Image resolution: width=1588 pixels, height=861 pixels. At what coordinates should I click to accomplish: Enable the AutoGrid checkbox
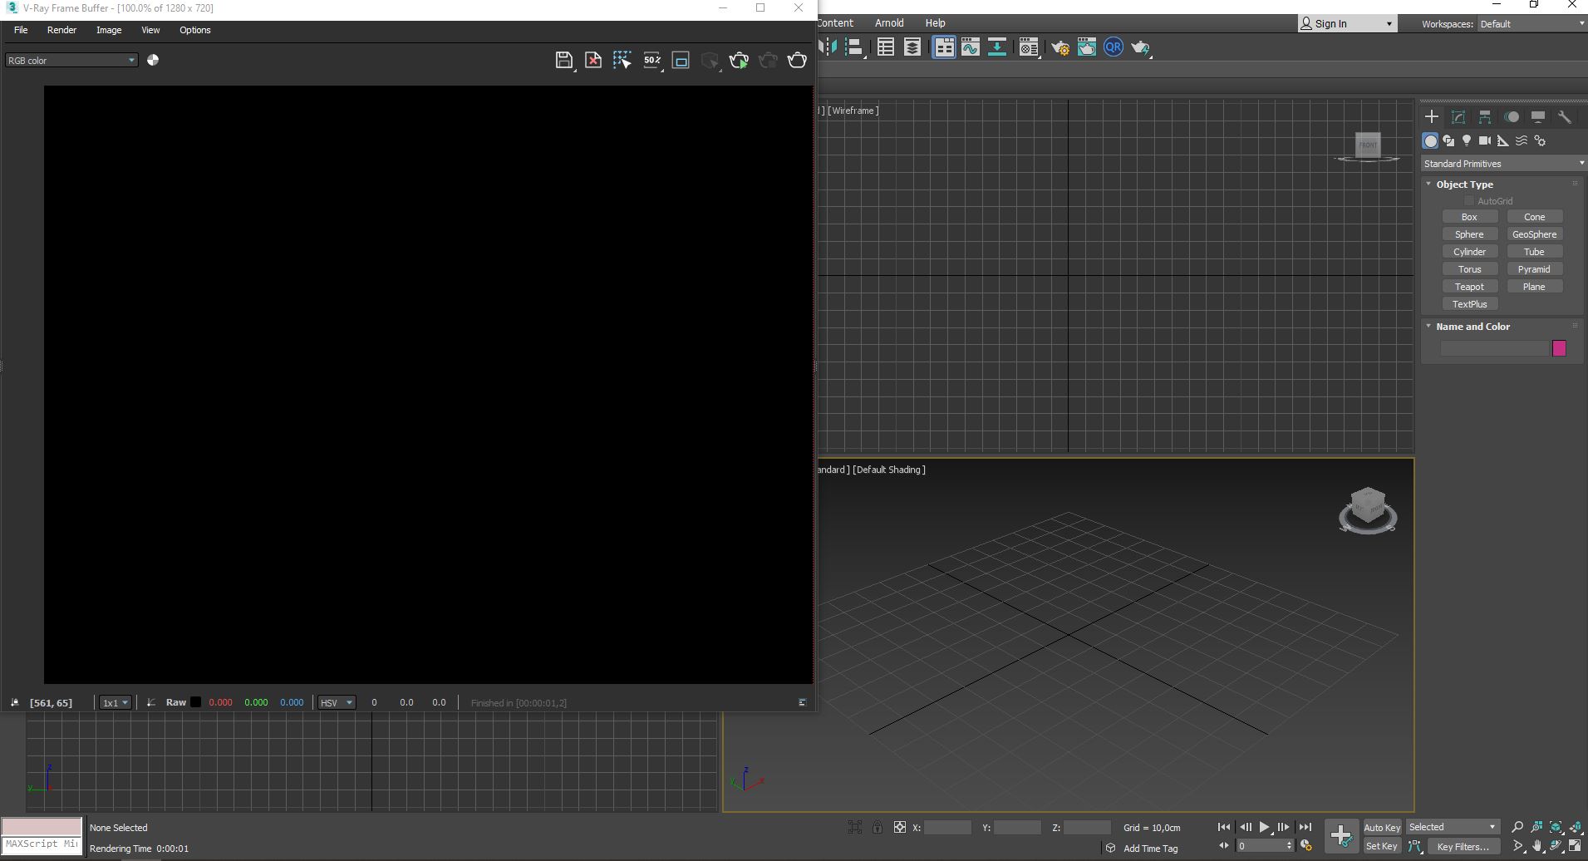point(1469,201)
